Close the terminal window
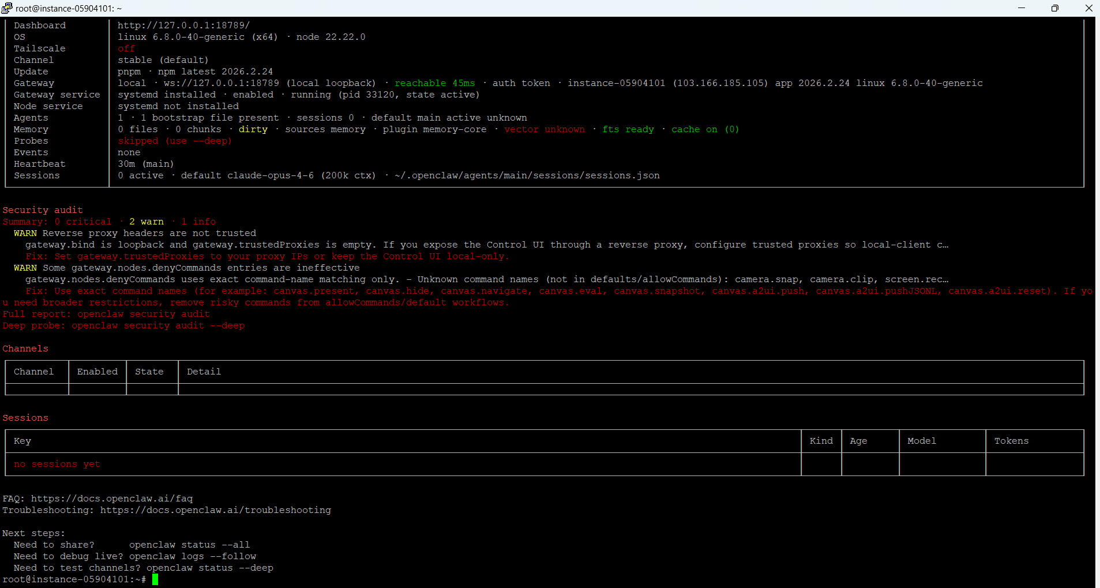Viewport: 1100px width, 588px height. click(1088, 8)
